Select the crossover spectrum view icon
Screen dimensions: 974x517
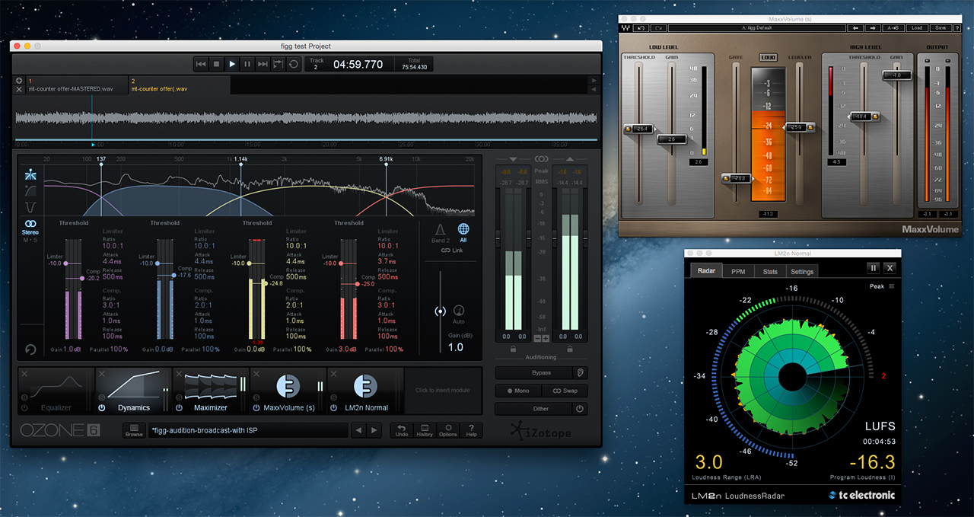pyautogui.click(x=30, y=174)
